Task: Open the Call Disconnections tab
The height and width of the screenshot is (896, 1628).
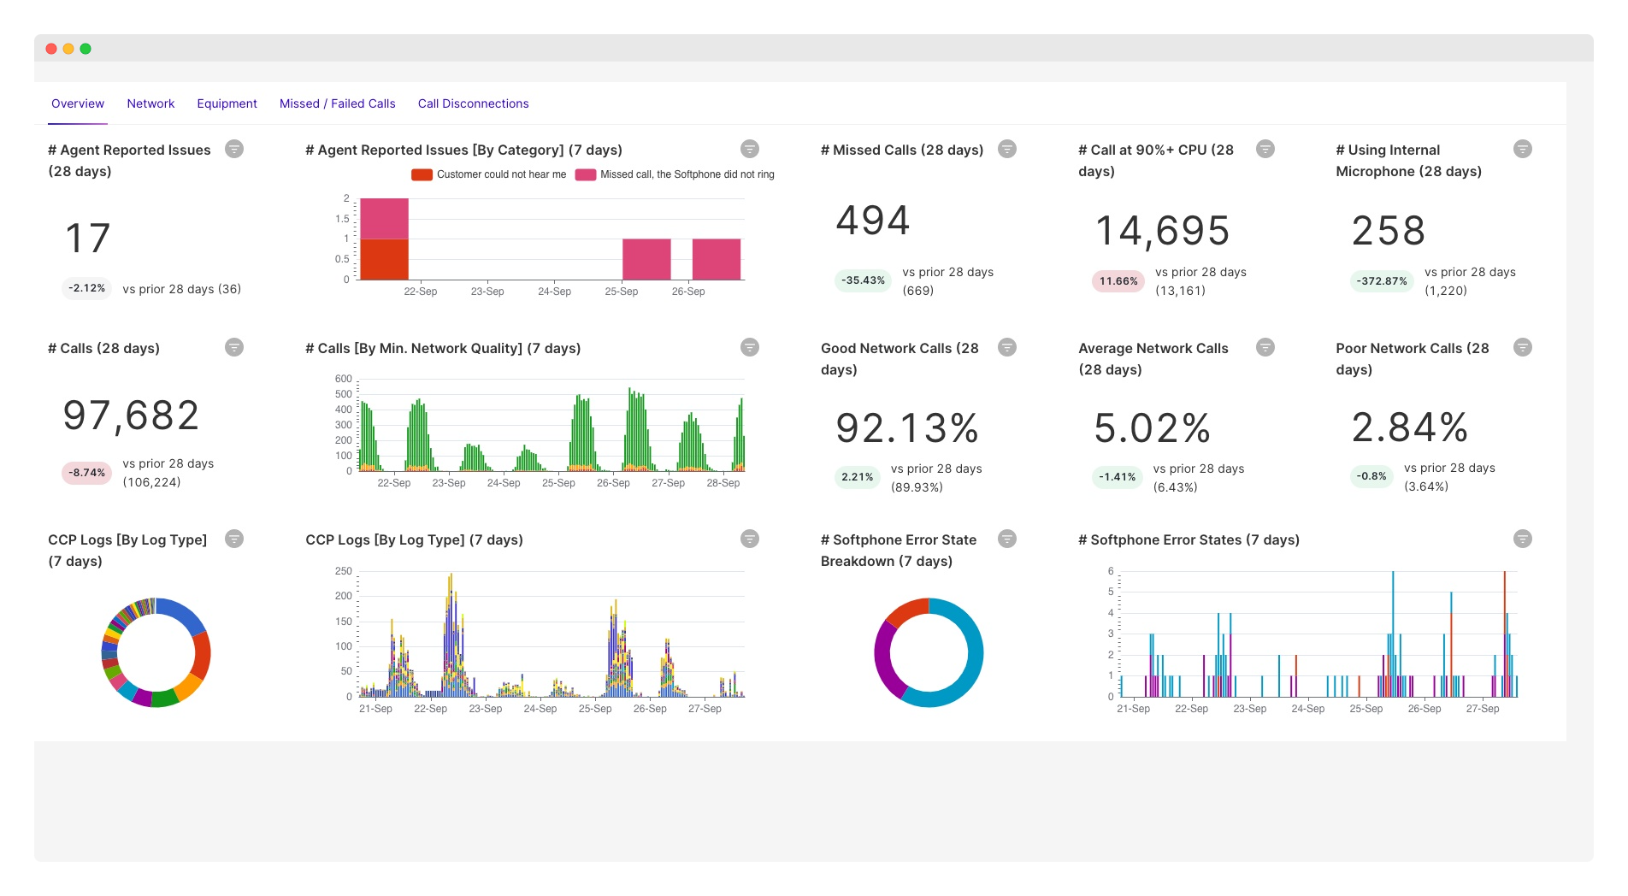Action: click(x=473, y=103)
